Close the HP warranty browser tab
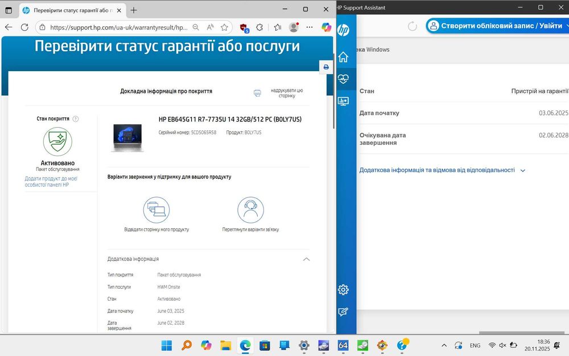 [119, 10]
